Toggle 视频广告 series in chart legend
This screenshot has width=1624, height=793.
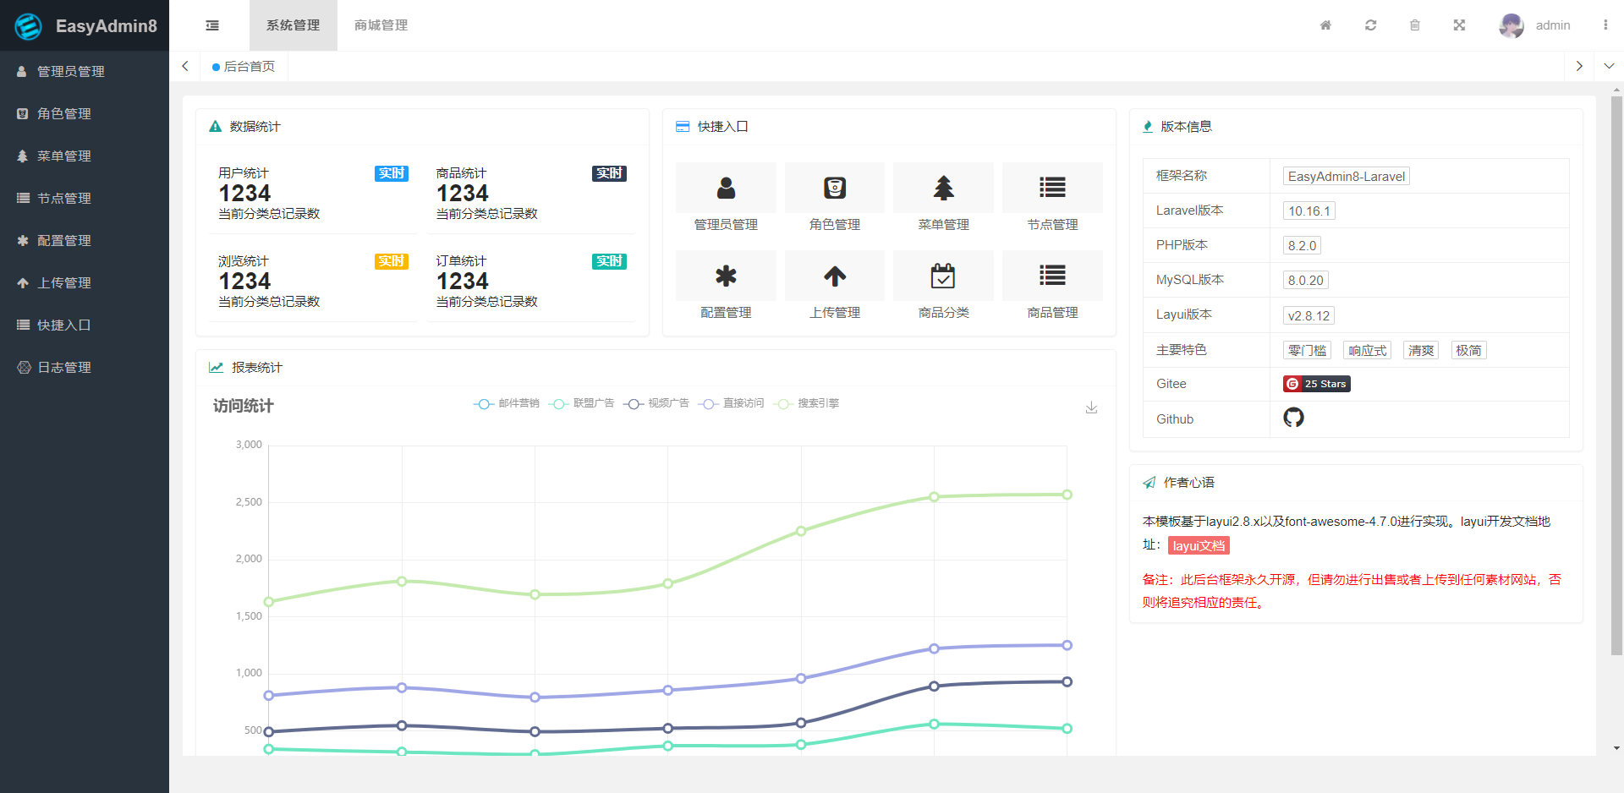pyautogui.click(x=656, y=403)
